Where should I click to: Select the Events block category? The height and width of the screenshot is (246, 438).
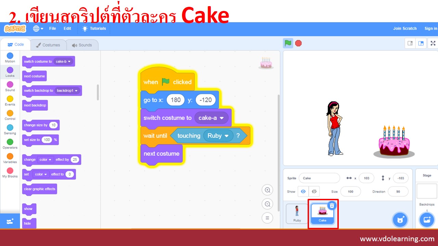coord(10,101)
